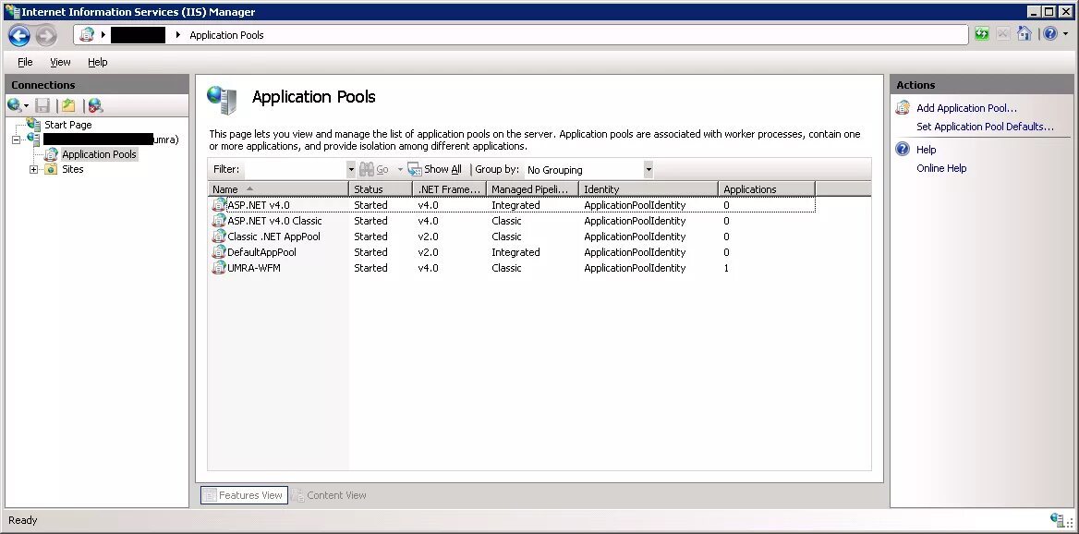Click the Delete Connection icon

[96, 105]
